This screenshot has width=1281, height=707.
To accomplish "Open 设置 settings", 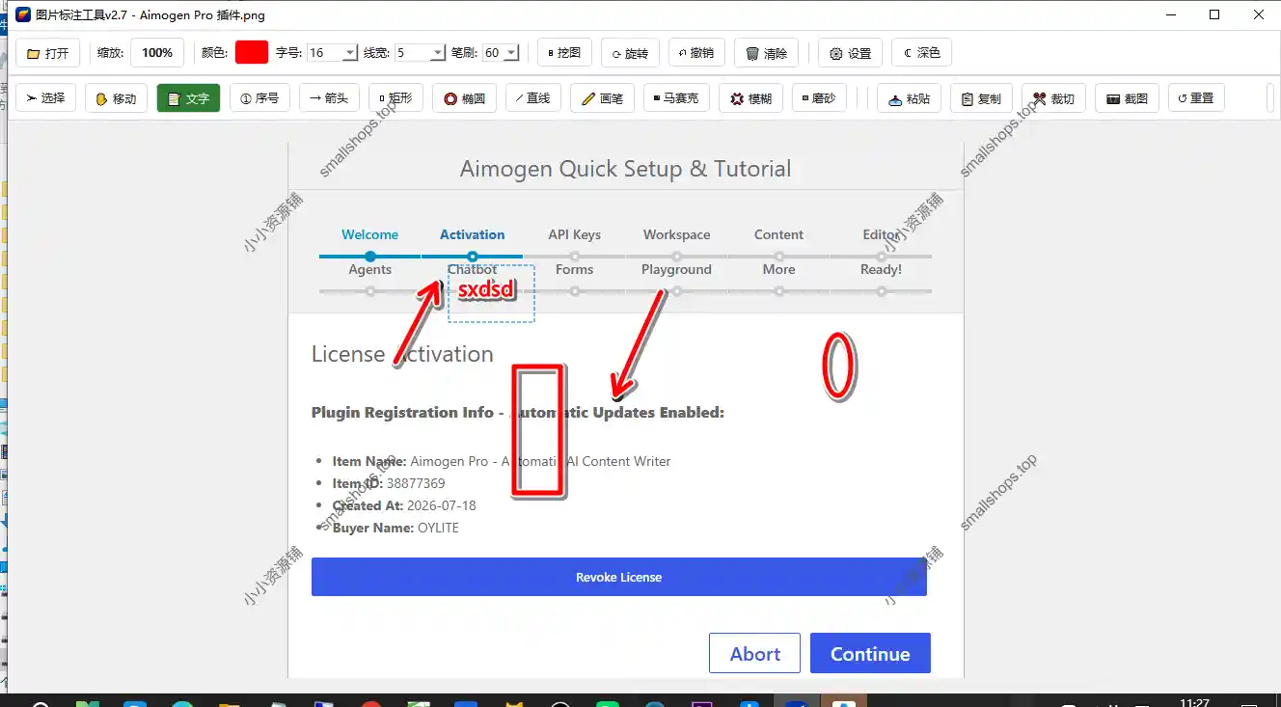I will tap(851, 53).
